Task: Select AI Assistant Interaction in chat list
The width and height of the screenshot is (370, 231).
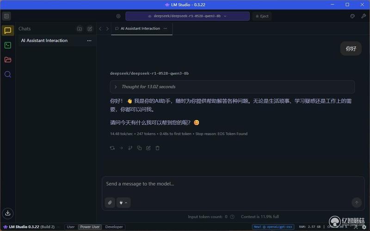Action: [x=56, y=41]
